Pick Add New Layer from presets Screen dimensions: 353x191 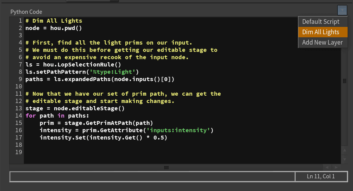pos(322,43)
